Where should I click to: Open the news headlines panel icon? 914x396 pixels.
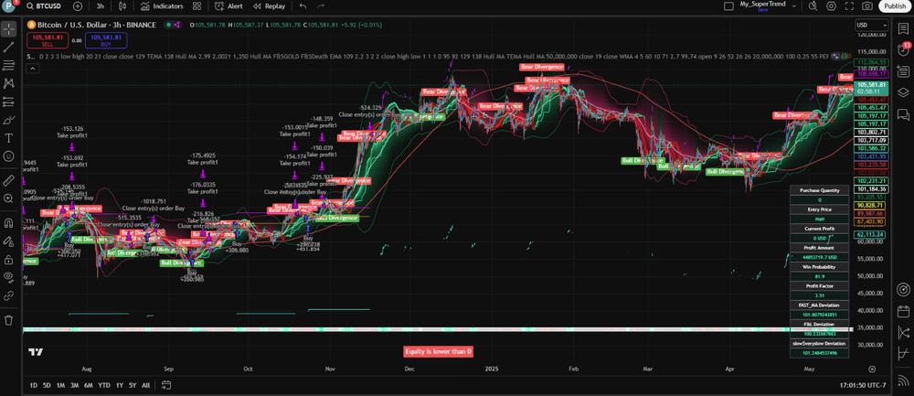click(903, 71)
